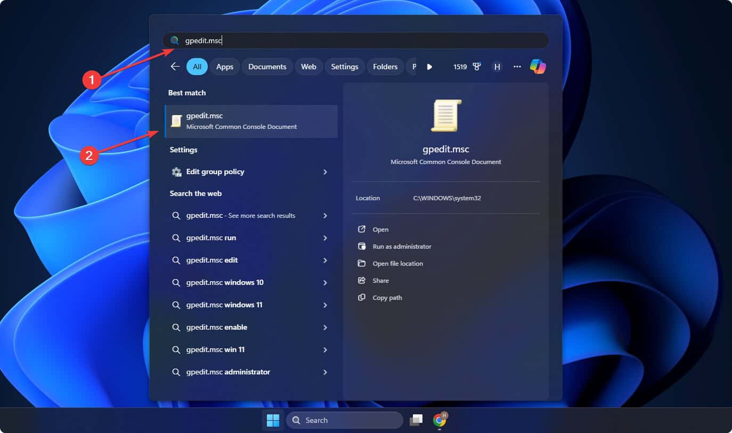Switch to the Apps filter tab
732x433 pixels.
225,67
